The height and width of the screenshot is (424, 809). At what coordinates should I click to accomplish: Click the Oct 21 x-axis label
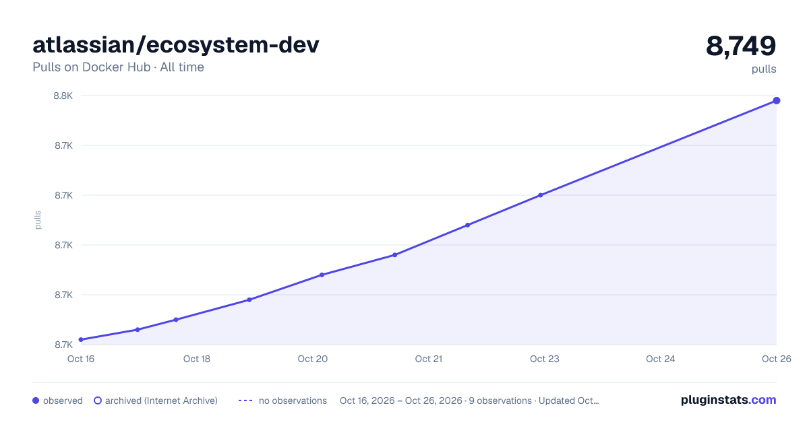pos(429,359)
